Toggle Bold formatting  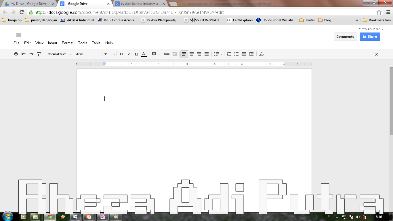(121, 54)
